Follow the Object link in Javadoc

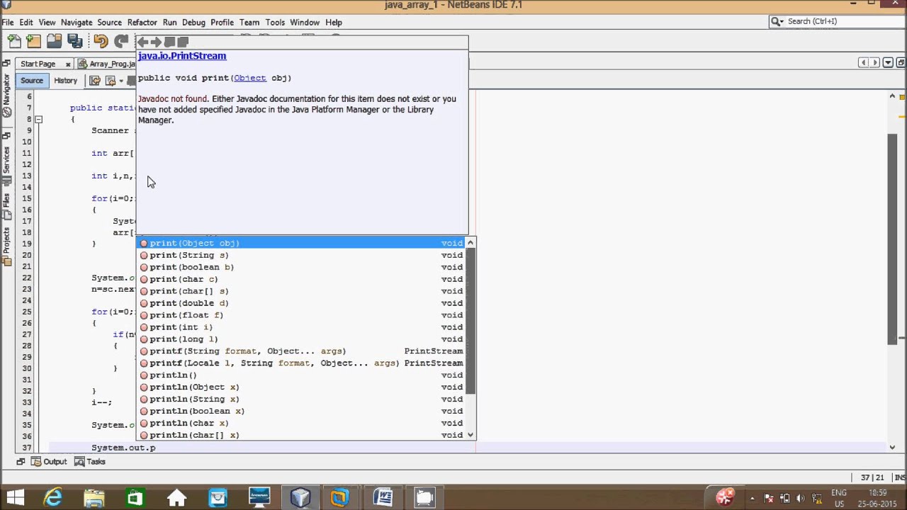(249, 78)
